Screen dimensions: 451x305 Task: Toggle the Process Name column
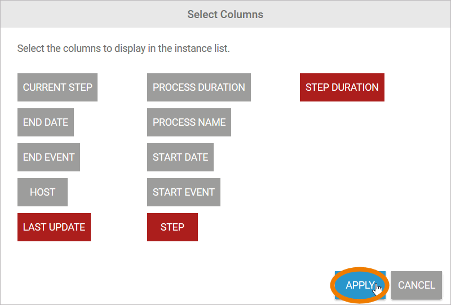click(x=189, y=122)
